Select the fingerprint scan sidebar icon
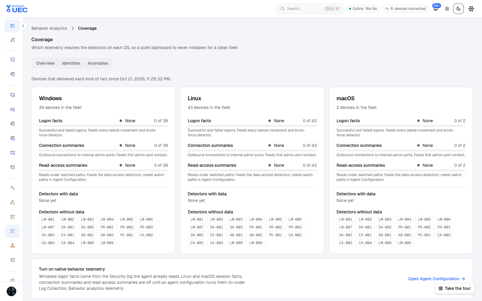The width and height of the screenshot is (482, 301). (12, 74)
